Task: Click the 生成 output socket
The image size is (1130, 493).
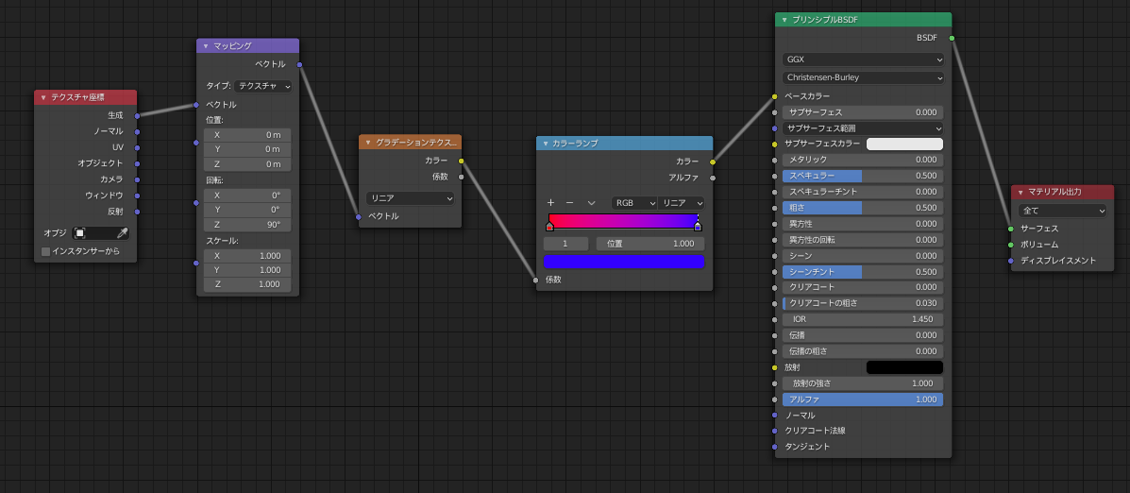Action: 137,115
